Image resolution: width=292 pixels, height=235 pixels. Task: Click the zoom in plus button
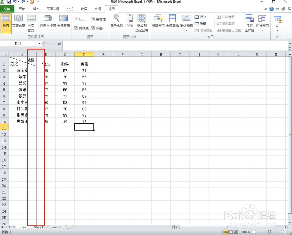pyautogui.click(x=285, y=232)
